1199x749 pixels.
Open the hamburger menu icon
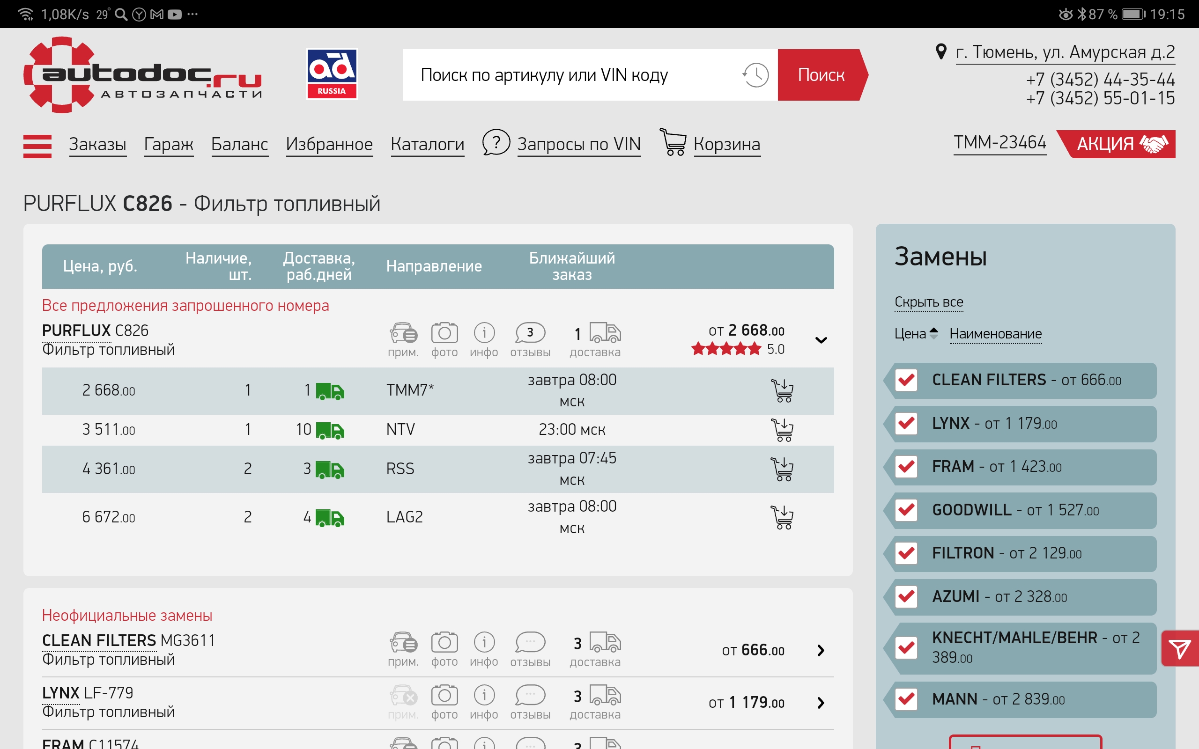(x=37, y=146)
